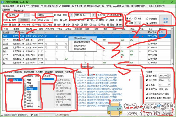Click 赞助与注册VIP heart icon

[x=85, y=6]
